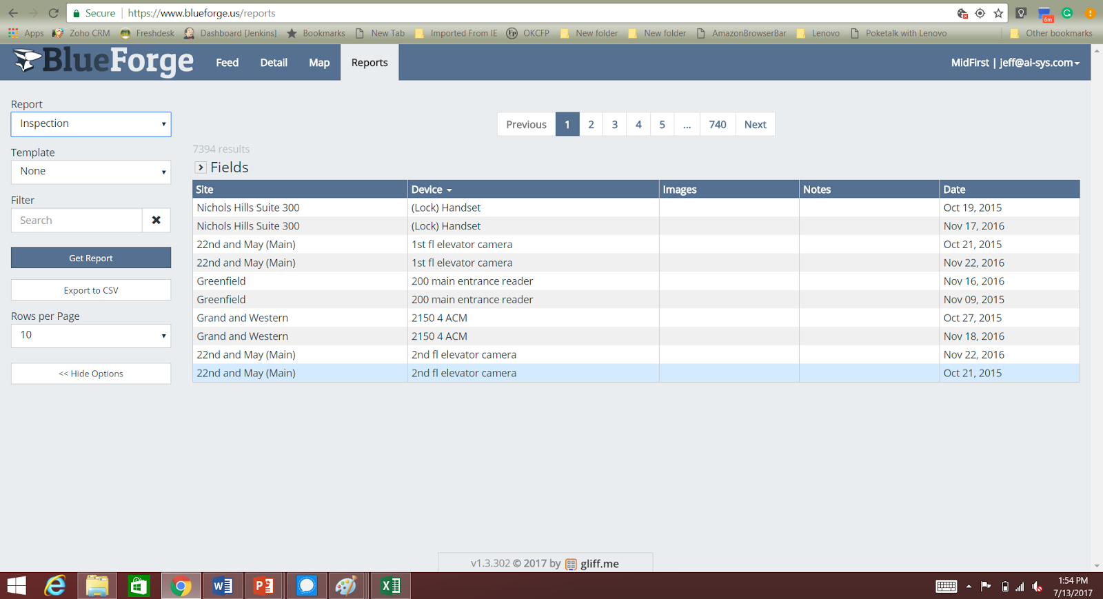1103x599 pixels.
Task: Open Excel from the taskbar
Action: [391, 586]
